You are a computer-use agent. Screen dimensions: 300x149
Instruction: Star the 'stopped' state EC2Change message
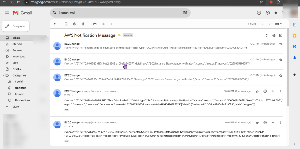click(x=257, y=91)
